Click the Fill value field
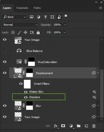Screen dimensions: 104x132 click(x=57, y=33)
